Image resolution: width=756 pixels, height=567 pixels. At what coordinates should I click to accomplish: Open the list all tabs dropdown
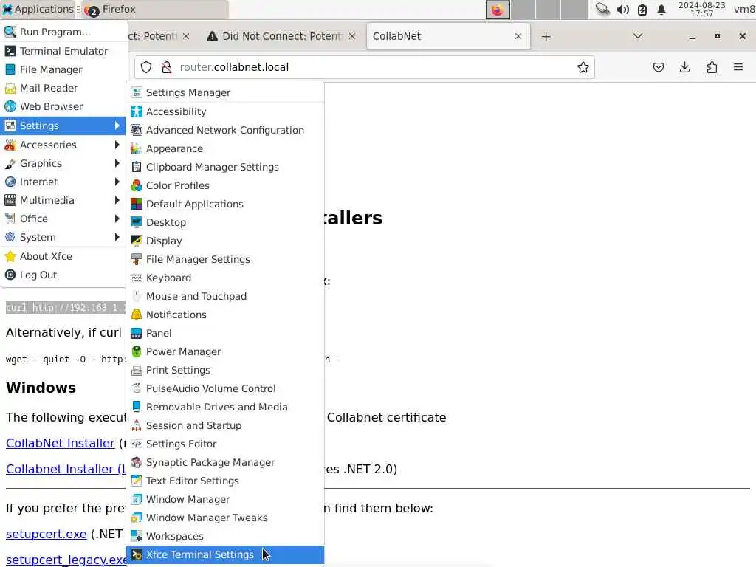click(x=637, y=36)
